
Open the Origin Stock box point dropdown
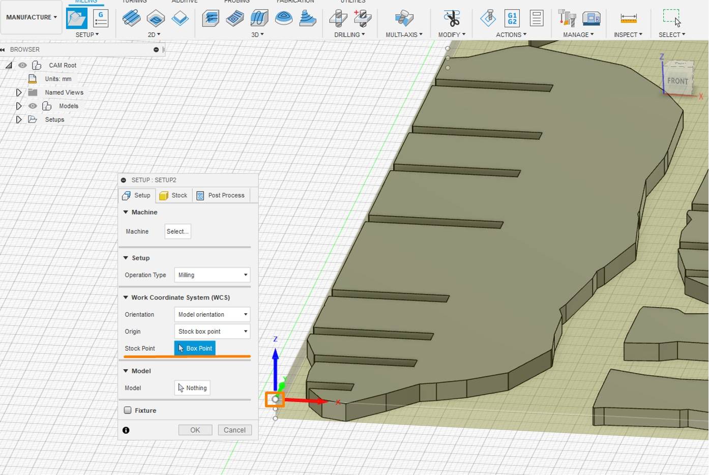212,332
